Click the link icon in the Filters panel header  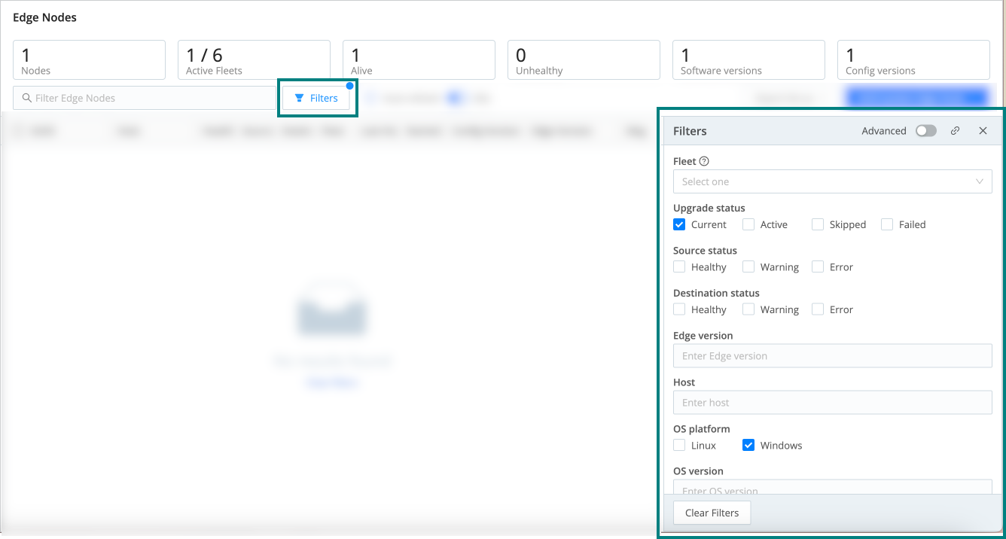click(955, 130)
